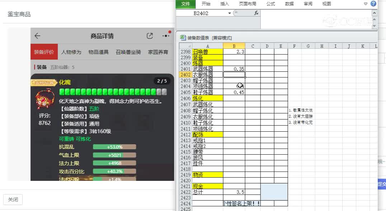Click cell with value 3.5
The image size is (386, 211).
234,192
